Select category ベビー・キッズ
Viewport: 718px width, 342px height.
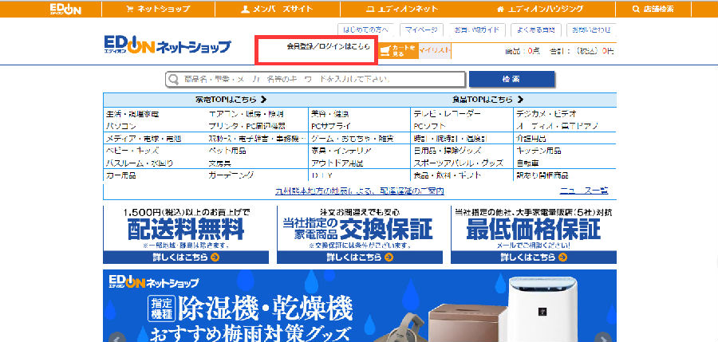pos(132,151)
